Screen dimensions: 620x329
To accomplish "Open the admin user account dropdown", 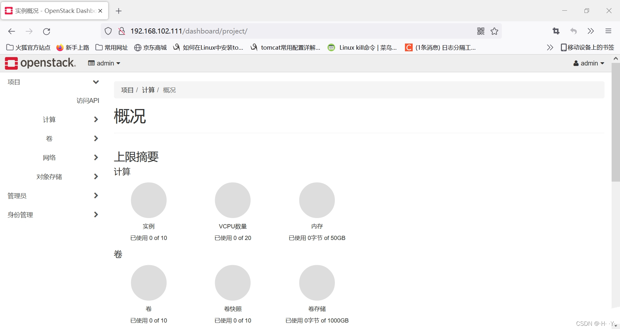I will pos(589,63).
